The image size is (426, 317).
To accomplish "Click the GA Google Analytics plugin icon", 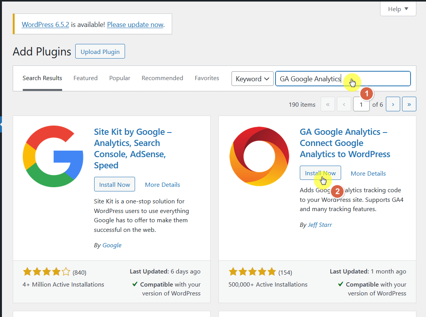I will pyautogui.click(x=259, y=156).
